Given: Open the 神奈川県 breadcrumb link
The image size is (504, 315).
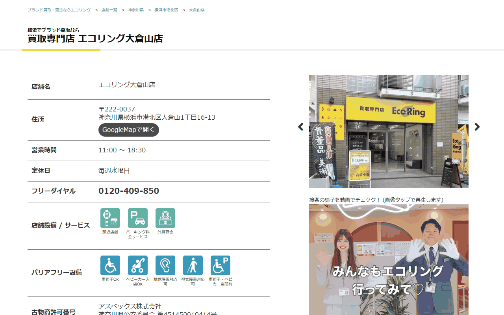Looking at the screenshot, I should tap(136, 10).
